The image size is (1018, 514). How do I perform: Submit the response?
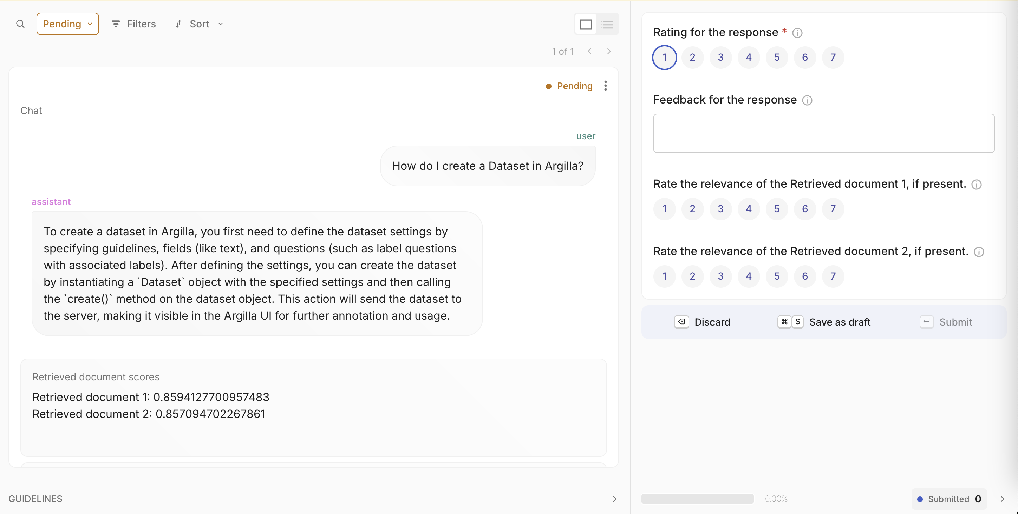(946, 322)
